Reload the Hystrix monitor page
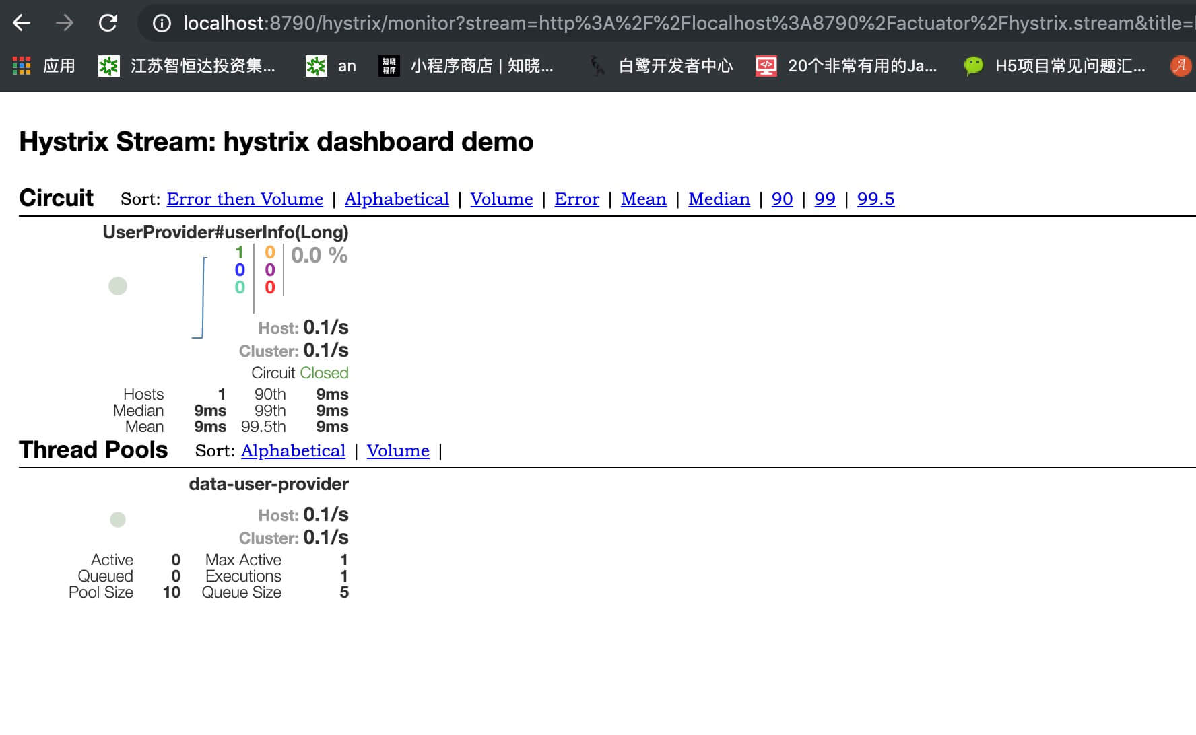 (108, 23)
